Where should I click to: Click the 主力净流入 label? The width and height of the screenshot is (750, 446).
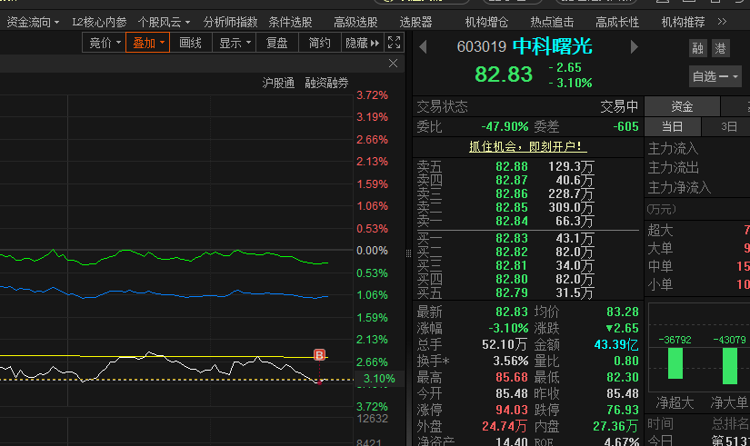(x=679, y=187)
